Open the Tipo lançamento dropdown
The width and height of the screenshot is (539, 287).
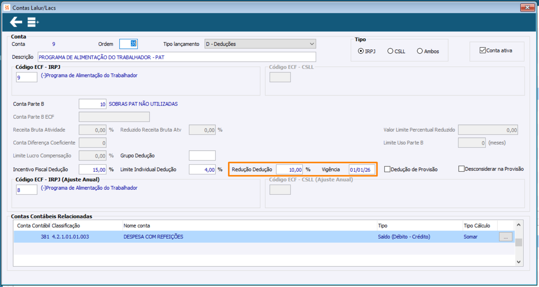point(260,44)
